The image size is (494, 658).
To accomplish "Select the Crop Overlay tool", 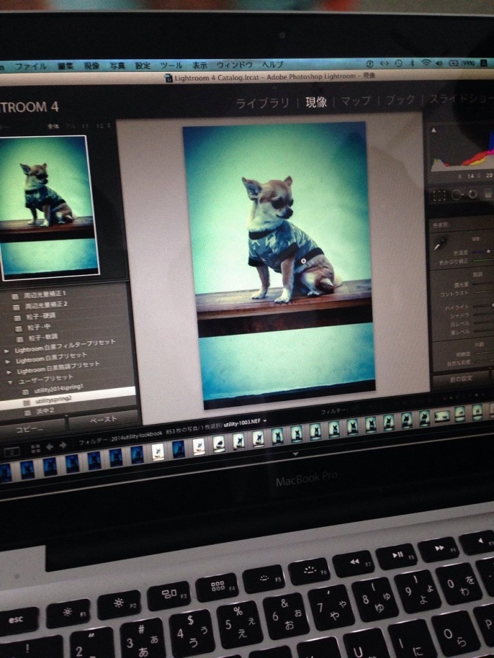I will 440,195.
